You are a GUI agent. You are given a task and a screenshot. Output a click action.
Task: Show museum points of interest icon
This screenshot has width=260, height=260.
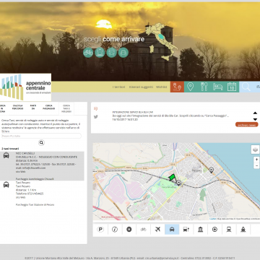(x=200, y=230)
